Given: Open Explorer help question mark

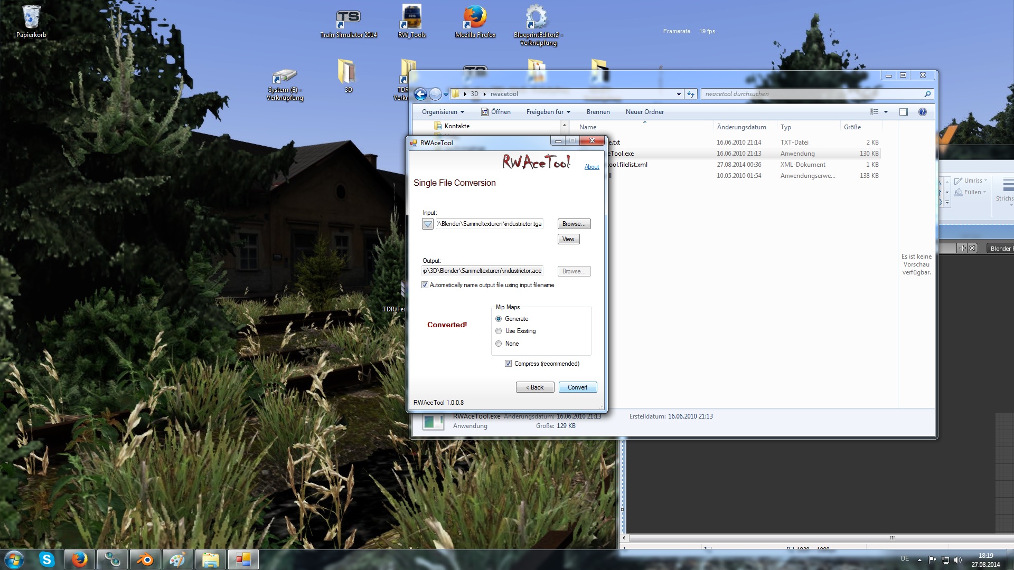Looking at the screenshot, I should click(923, 112).
